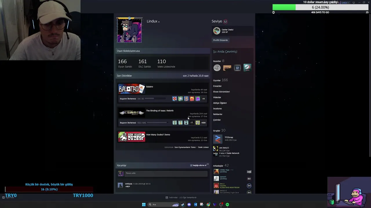Select the silver coin badge
The image size is (371, 208).
pos(217,68)
